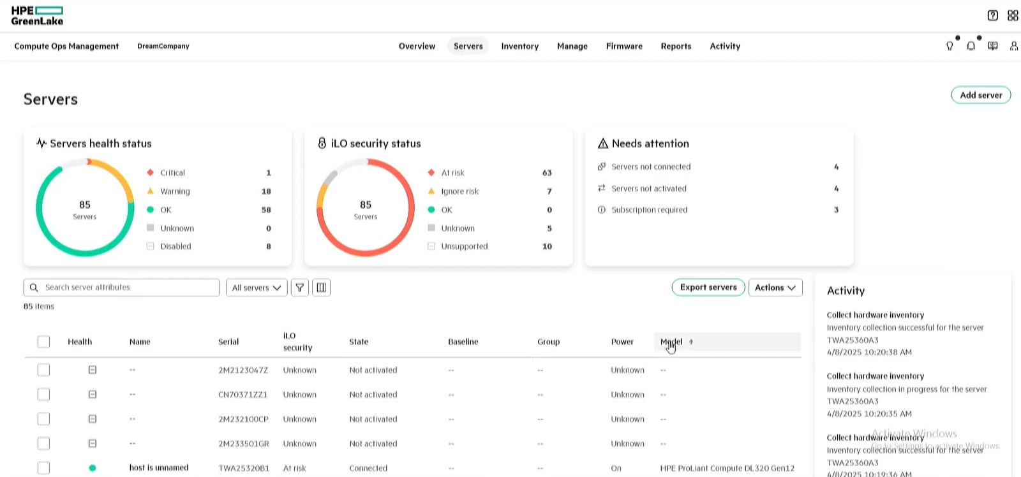The width and height of the screenshot is (1021, 477).
Task: Click the HPE GreenLake logo
Action: click(37, 16)
